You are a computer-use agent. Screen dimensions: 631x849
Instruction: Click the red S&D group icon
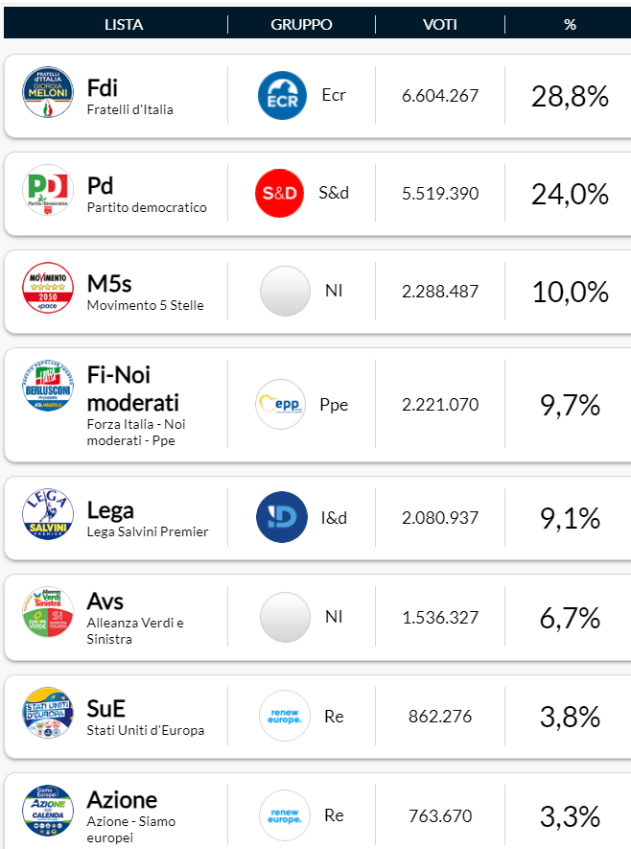pos(284,191)
